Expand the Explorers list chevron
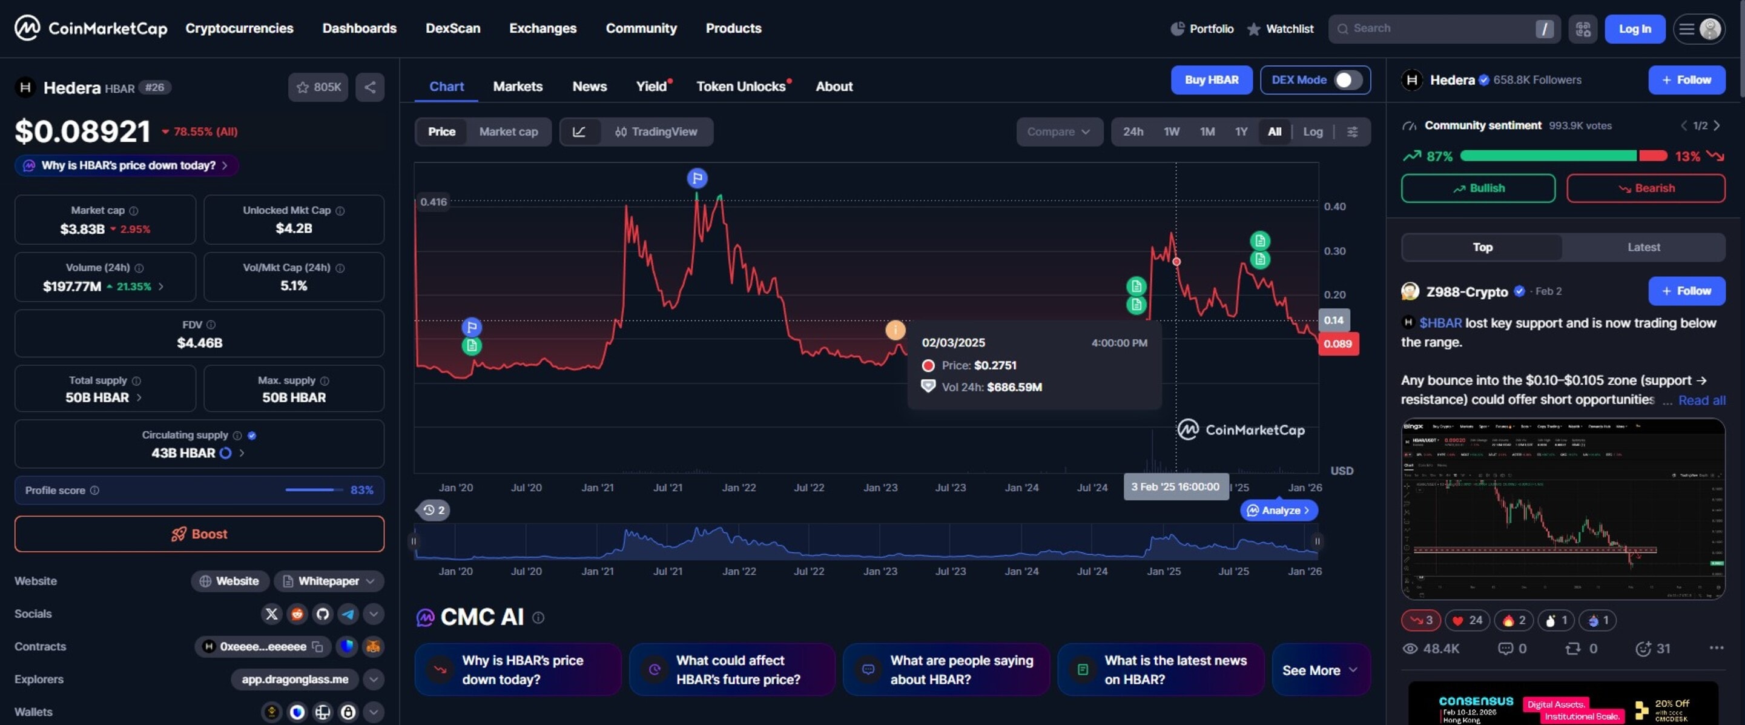1745x725 pixels. click(372, 679)
